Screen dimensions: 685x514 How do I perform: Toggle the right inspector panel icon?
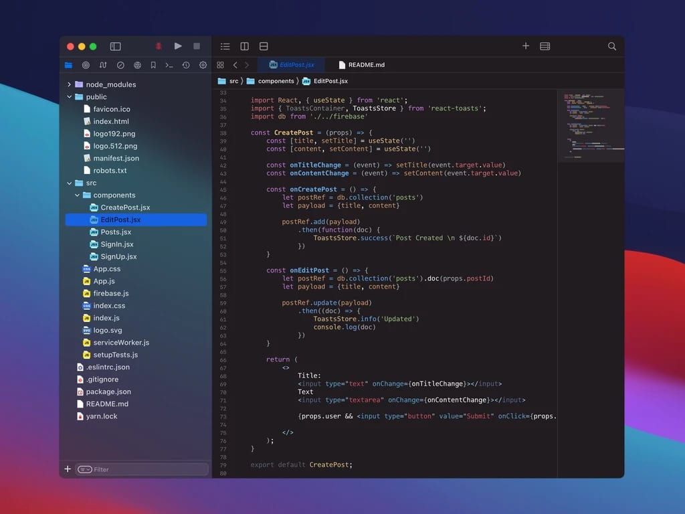point(545,46)
